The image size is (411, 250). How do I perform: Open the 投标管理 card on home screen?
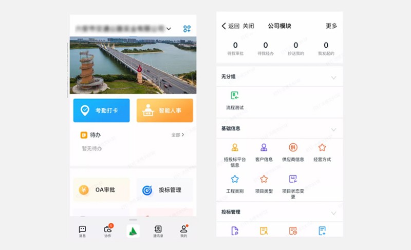pyautogui.click(x=165, y=190)
